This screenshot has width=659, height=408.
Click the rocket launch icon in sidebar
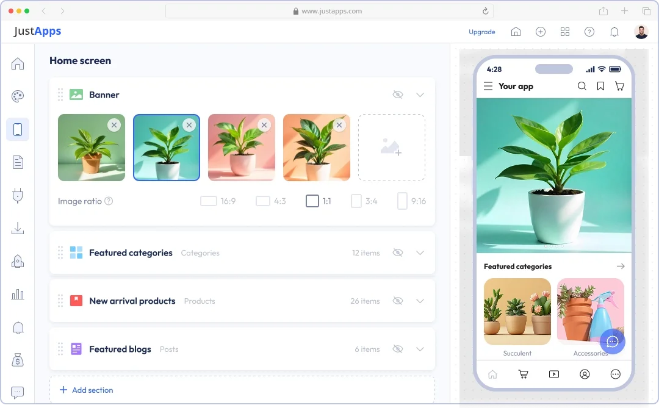point(18,262)
